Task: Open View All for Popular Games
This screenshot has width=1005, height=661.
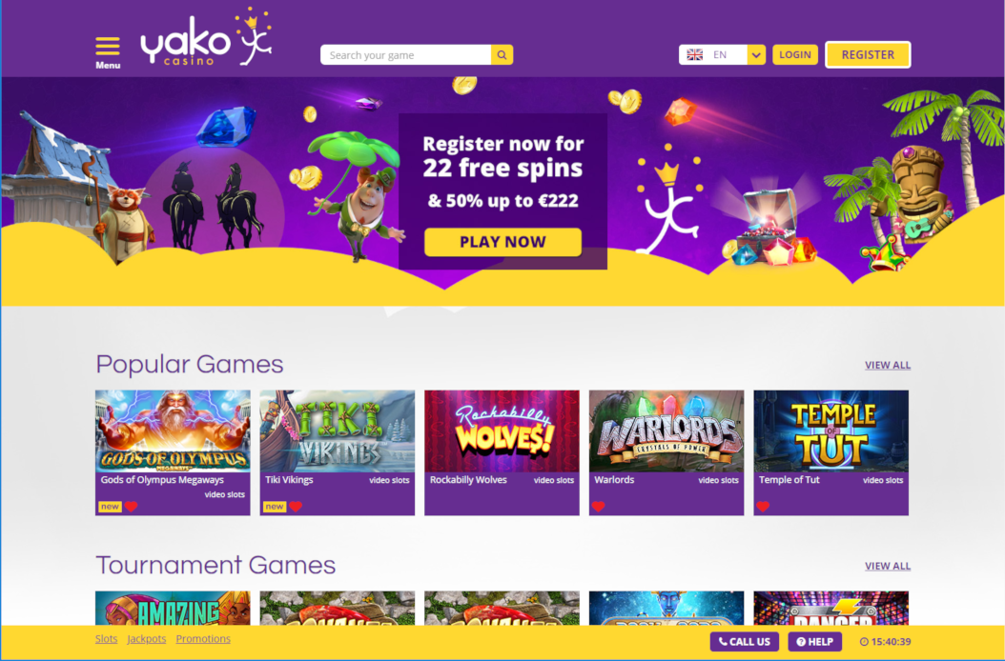Action: pyautogui.click(x=888, y=365)
